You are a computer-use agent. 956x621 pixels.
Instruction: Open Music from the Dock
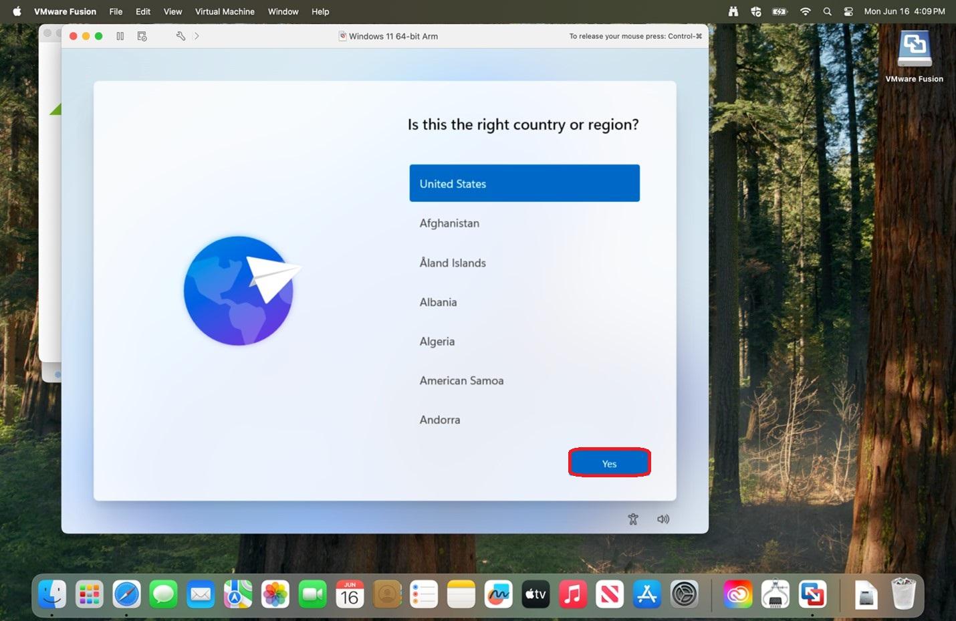pyautogui.click(x=573, y=594)
